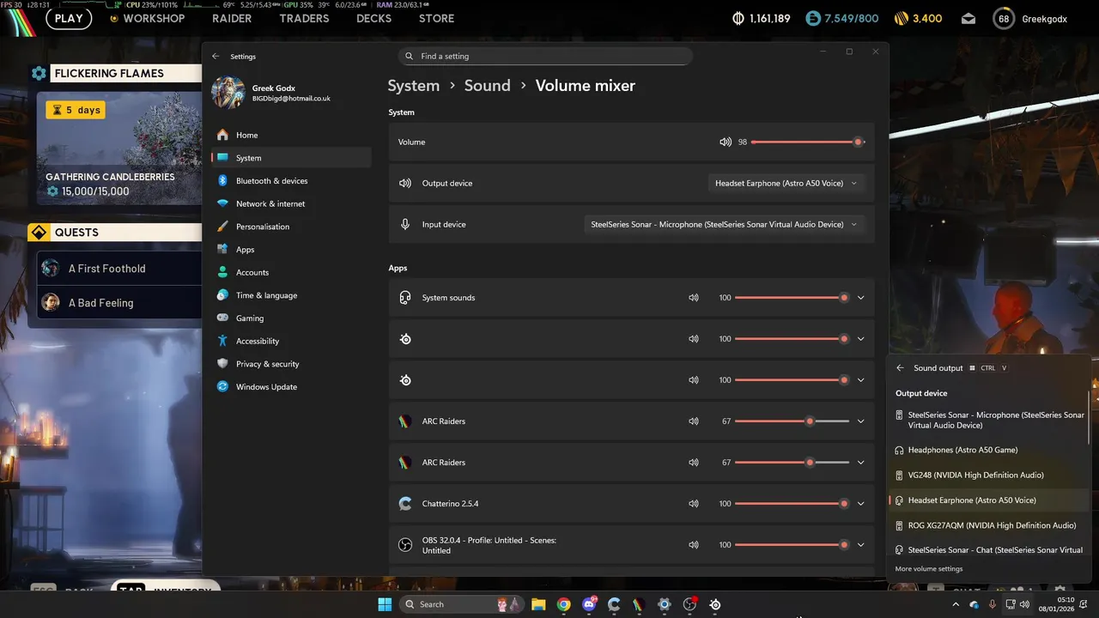
Task: Select System in the Settings sidebar
Action: click(x=291, y=158)
